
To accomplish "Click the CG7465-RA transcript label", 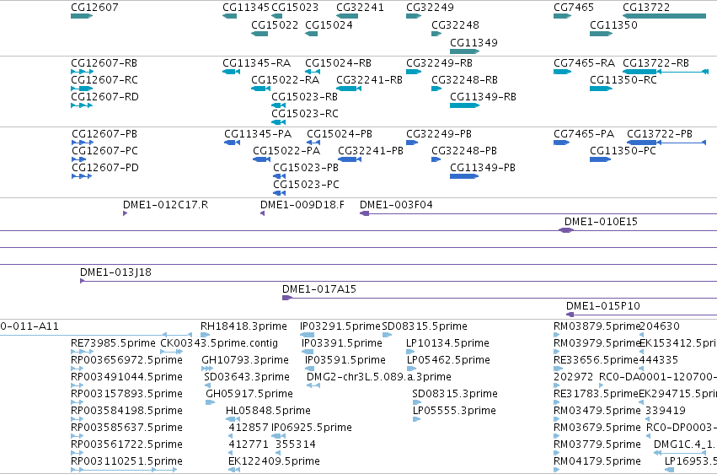I will tap(584, 62).
